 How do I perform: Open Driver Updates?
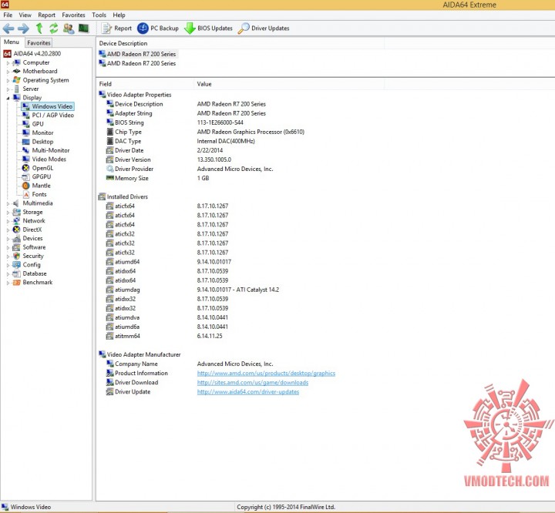[264, 28]
